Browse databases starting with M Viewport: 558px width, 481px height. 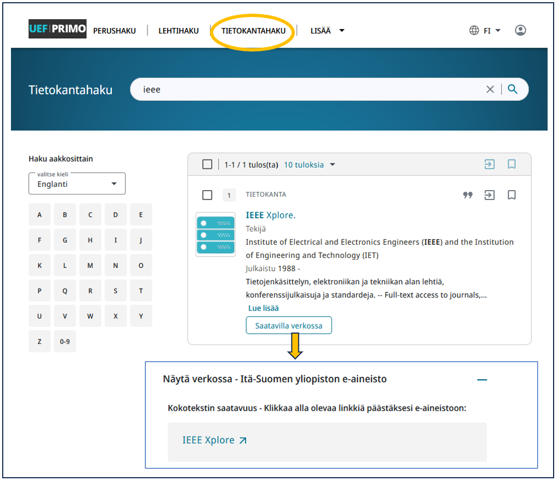tap(90, 265)
